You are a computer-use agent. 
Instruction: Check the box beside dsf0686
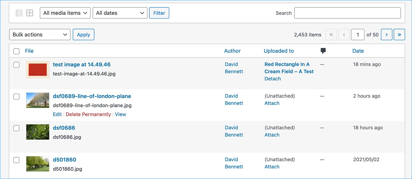(x=16, y=128)
